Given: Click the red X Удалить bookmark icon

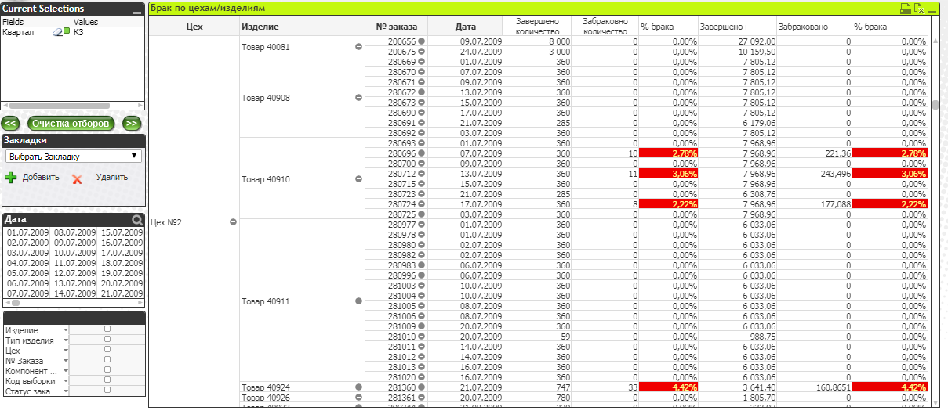Looking at the screenshot, I should pos(77,178).
